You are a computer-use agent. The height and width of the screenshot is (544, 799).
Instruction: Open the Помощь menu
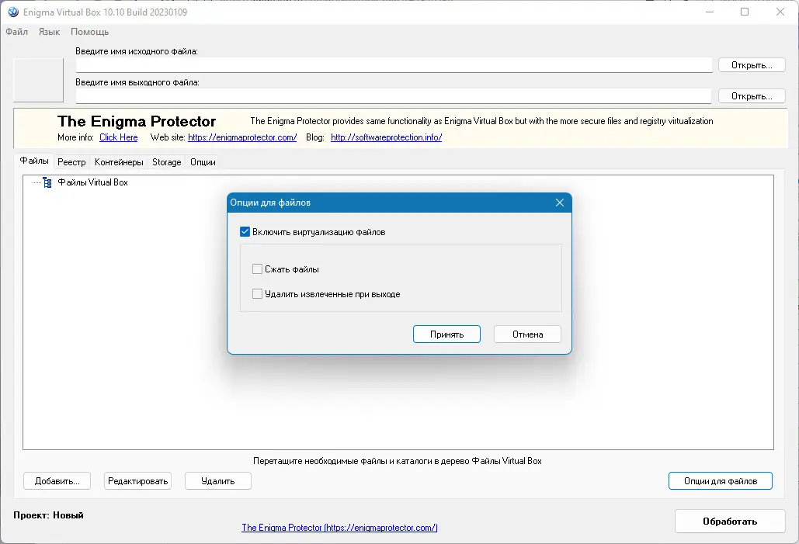(90, 32)
